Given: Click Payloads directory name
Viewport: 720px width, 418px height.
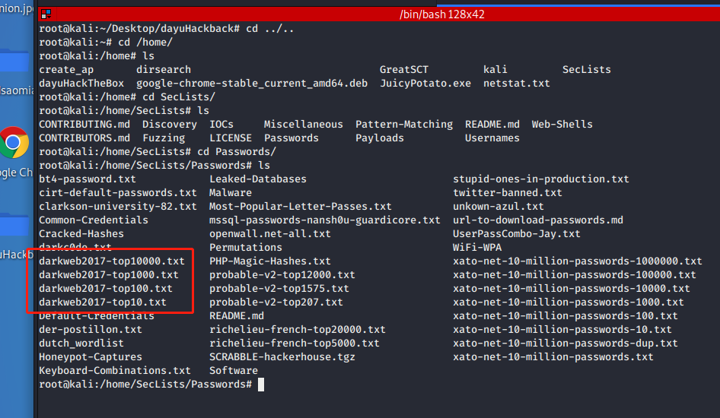Looking at the screenshot, I should [380, 138].
